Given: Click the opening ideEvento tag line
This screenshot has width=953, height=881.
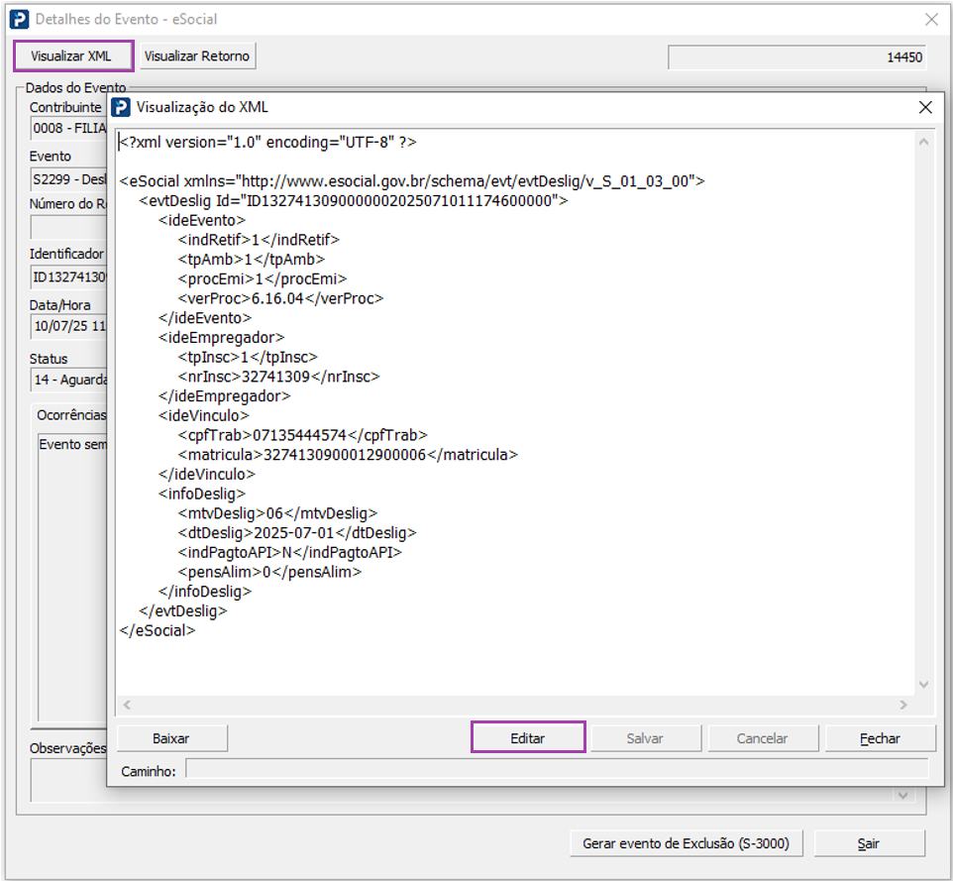Looking at the screenshot, I should click(202, 220).
